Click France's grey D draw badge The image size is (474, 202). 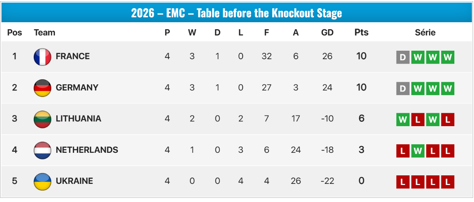coord(403,57)
